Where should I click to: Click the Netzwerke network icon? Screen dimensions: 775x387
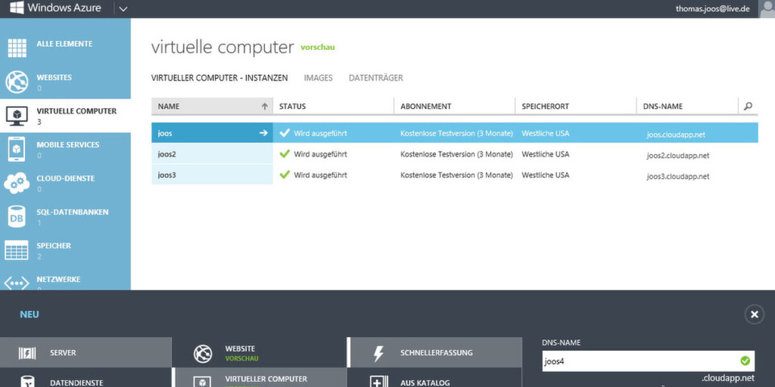pyautogui.click(x=17, y=283)
